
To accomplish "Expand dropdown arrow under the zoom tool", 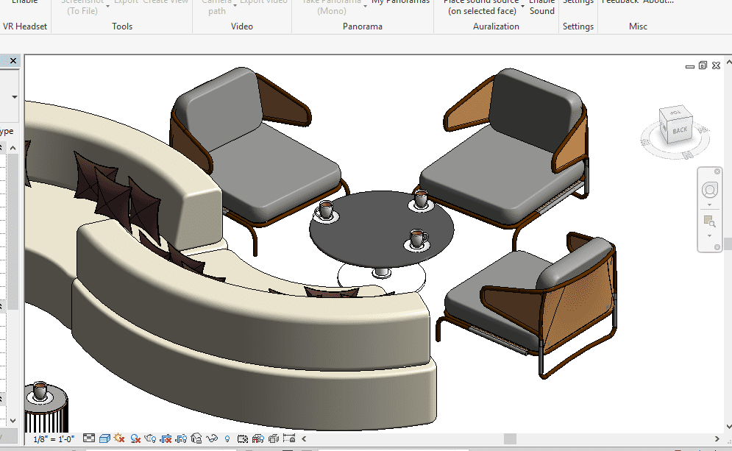I will pos(710,235).
